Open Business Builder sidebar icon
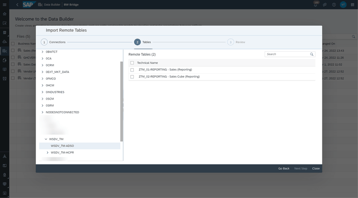The image size is (358, 198). pos(5,42)
